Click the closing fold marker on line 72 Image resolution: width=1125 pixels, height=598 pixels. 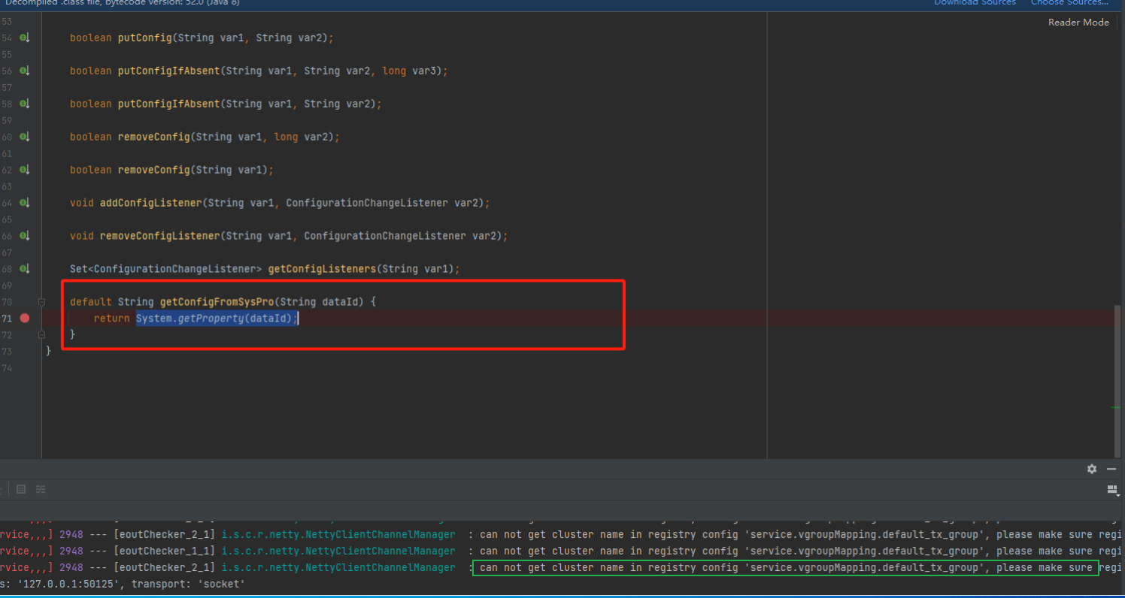click(41, 335)
